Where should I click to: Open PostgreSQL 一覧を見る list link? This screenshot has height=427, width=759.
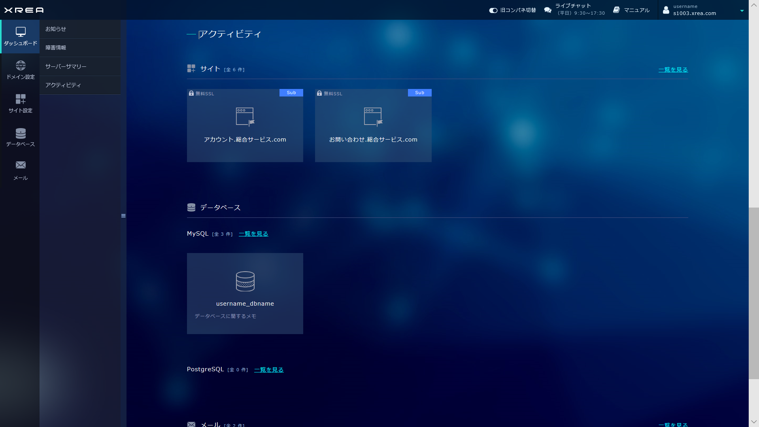[269, 370]
